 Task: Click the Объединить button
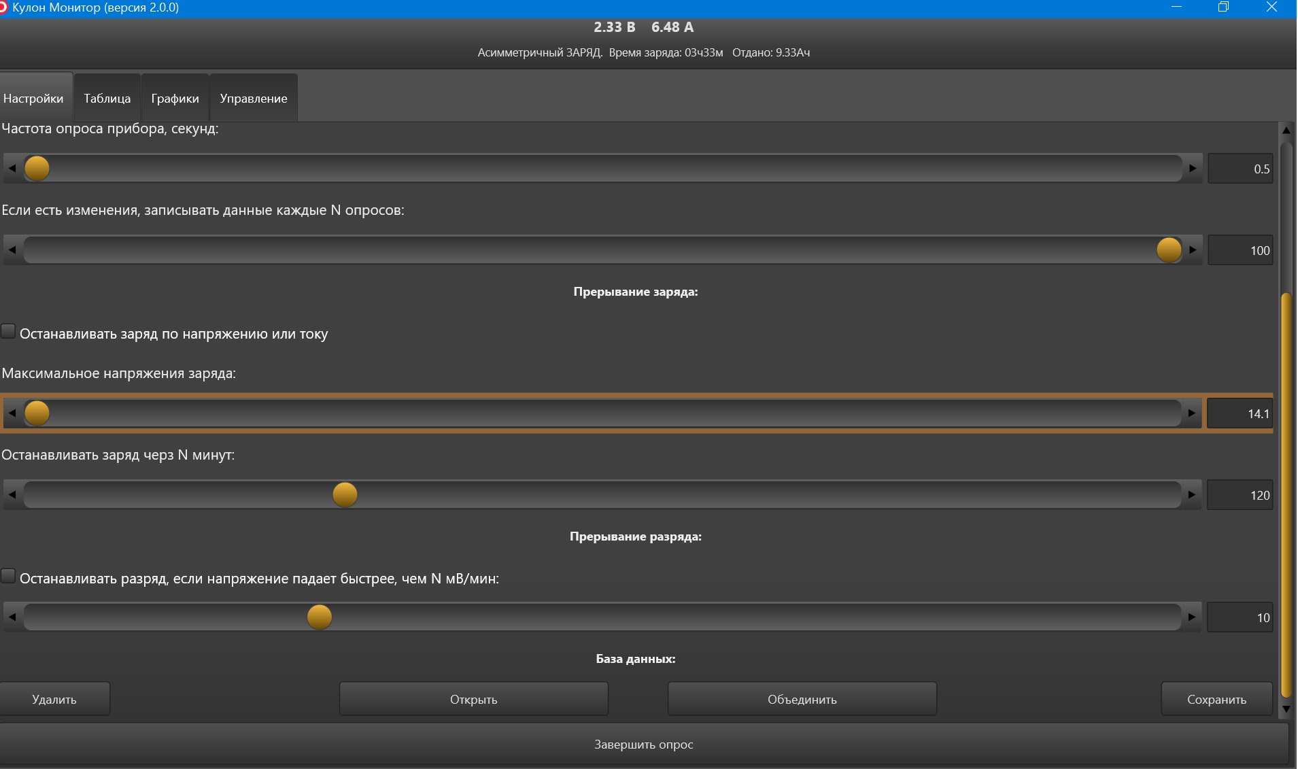[802, 700]
